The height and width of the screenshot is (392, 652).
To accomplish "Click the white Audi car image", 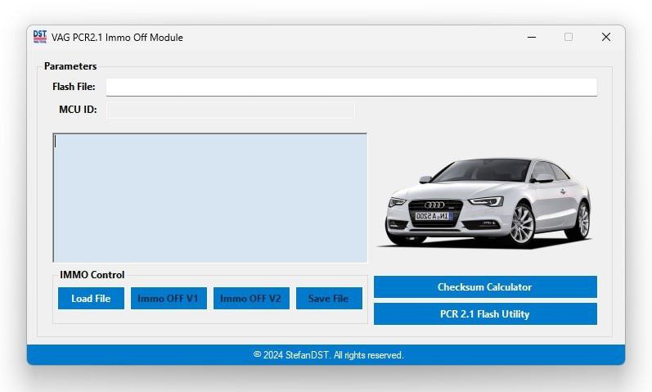I will click(488, 202).
